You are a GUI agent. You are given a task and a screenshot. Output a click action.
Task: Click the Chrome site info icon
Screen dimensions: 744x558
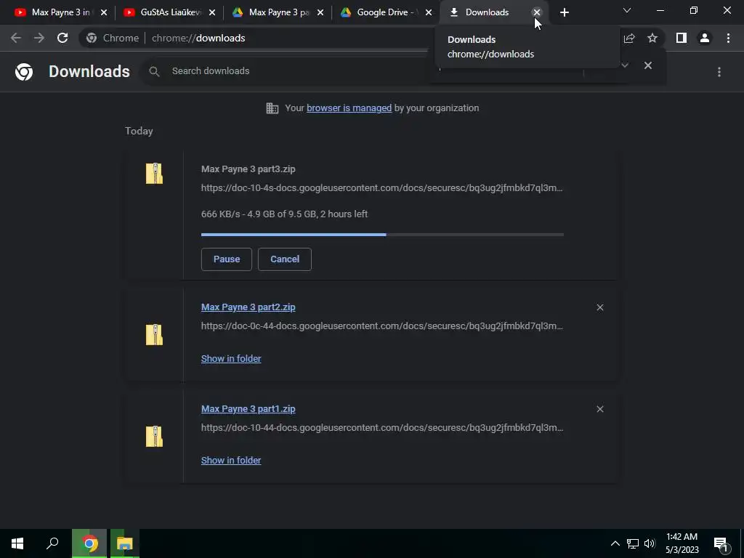[x=92, y=38]
